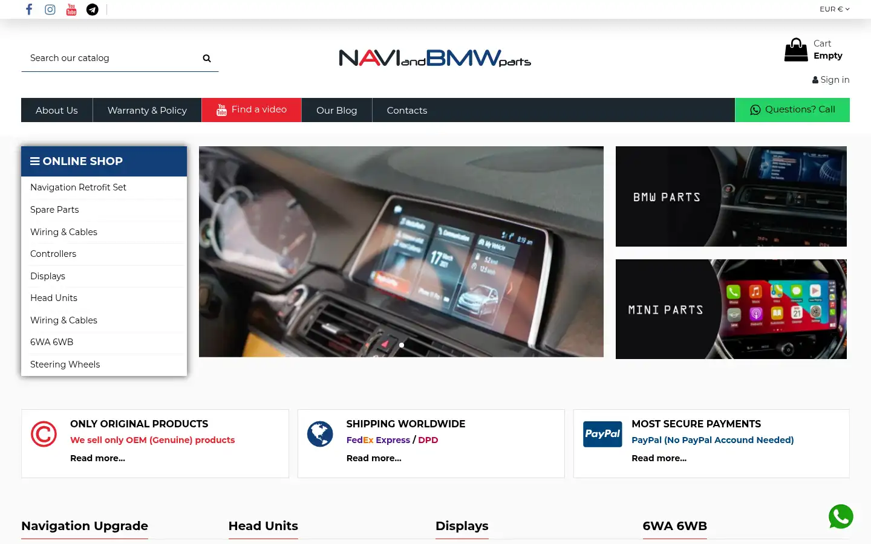Open the MINI PARTS banner
This screenshot has height=544, width=871.
[x=731, y=309]
